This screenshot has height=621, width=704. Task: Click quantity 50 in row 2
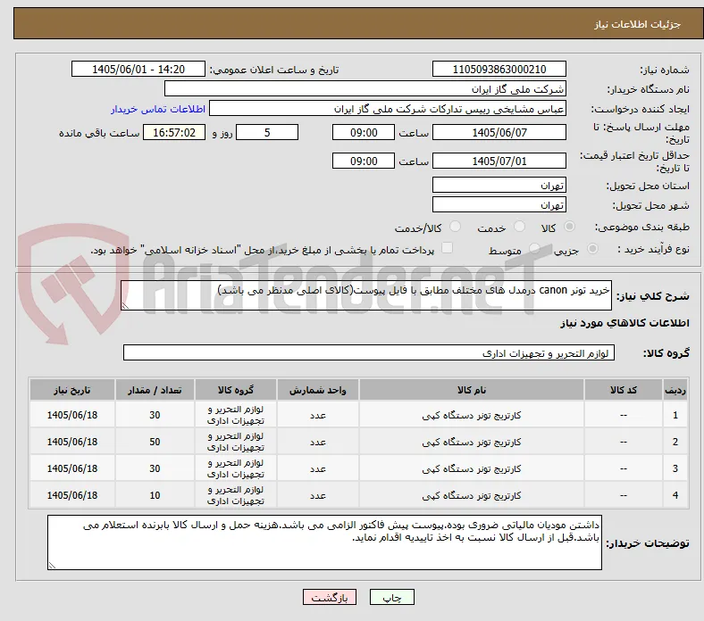coord(155,442)
